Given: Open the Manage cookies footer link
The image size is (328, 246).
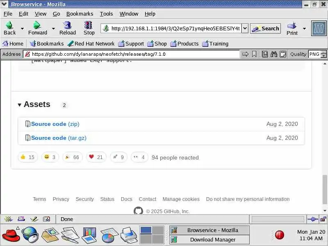Looking at the screenshot, I should point(181,199).
